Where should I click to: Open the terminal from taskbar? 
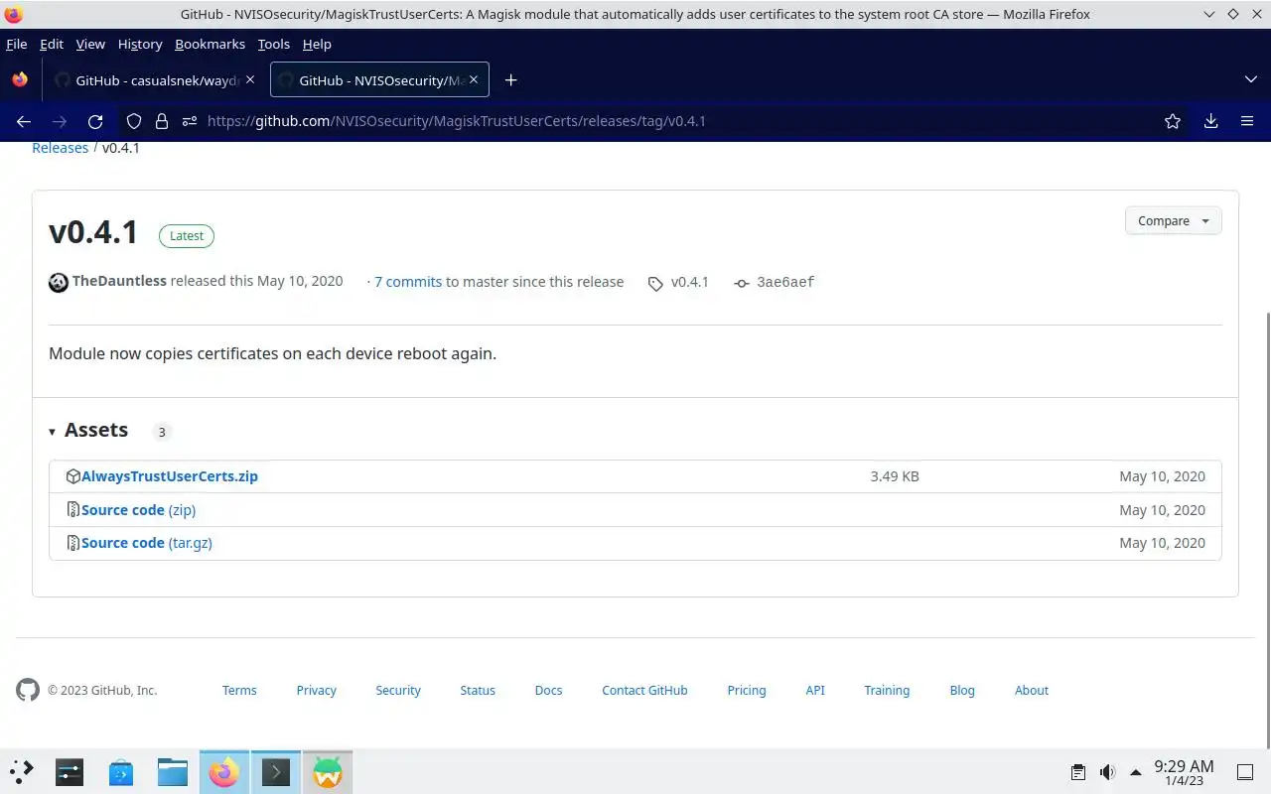click(276, 771)
